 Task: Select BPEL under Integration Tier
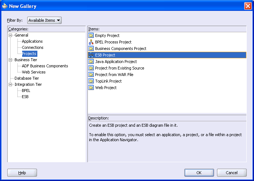[x=26, y=90]
